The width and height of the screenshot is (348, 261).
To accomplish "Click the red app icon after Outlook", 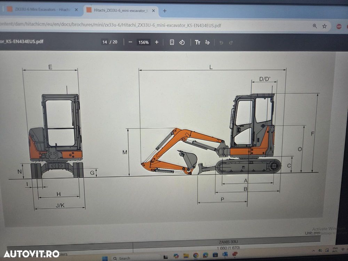I will coord(235,254).
